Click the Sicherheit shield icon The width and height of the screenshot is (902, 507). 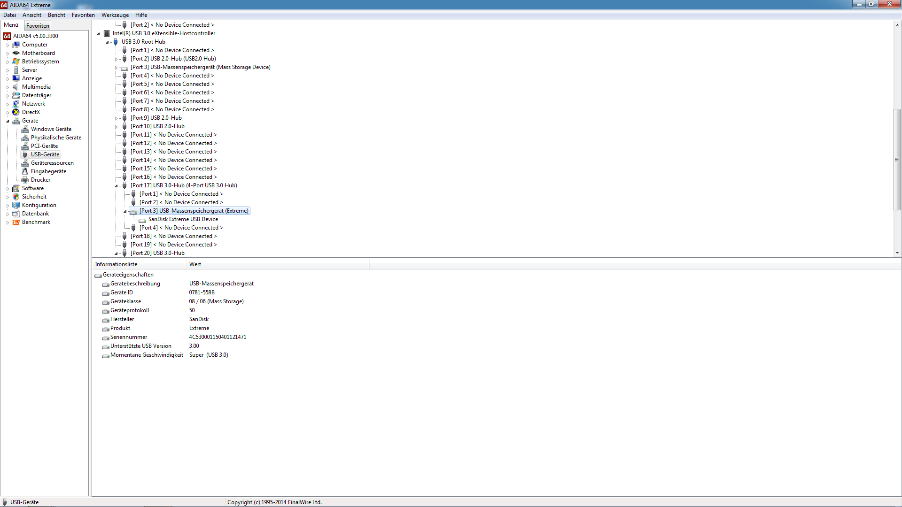click(x=16, y=197)
